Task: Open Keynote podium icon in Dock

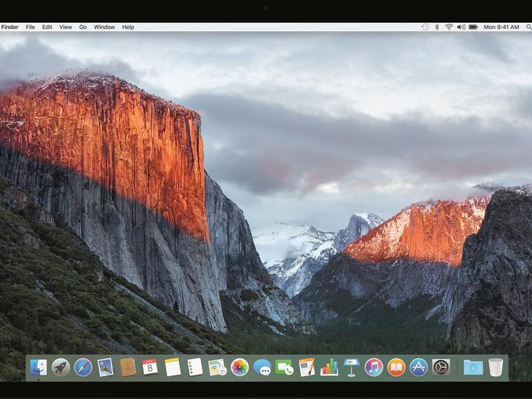Action: tap(352, 367)
